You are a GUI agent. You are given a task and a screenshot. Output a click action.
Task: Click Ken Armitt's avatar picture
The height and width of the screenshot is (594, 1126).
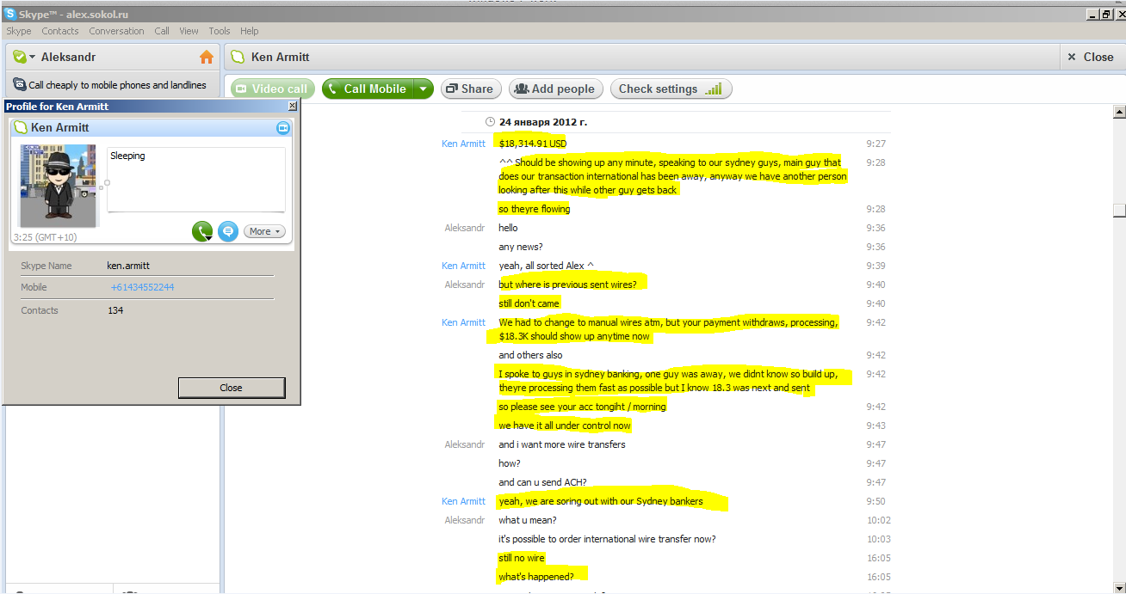pyautogui.click(x=59, y=186)
